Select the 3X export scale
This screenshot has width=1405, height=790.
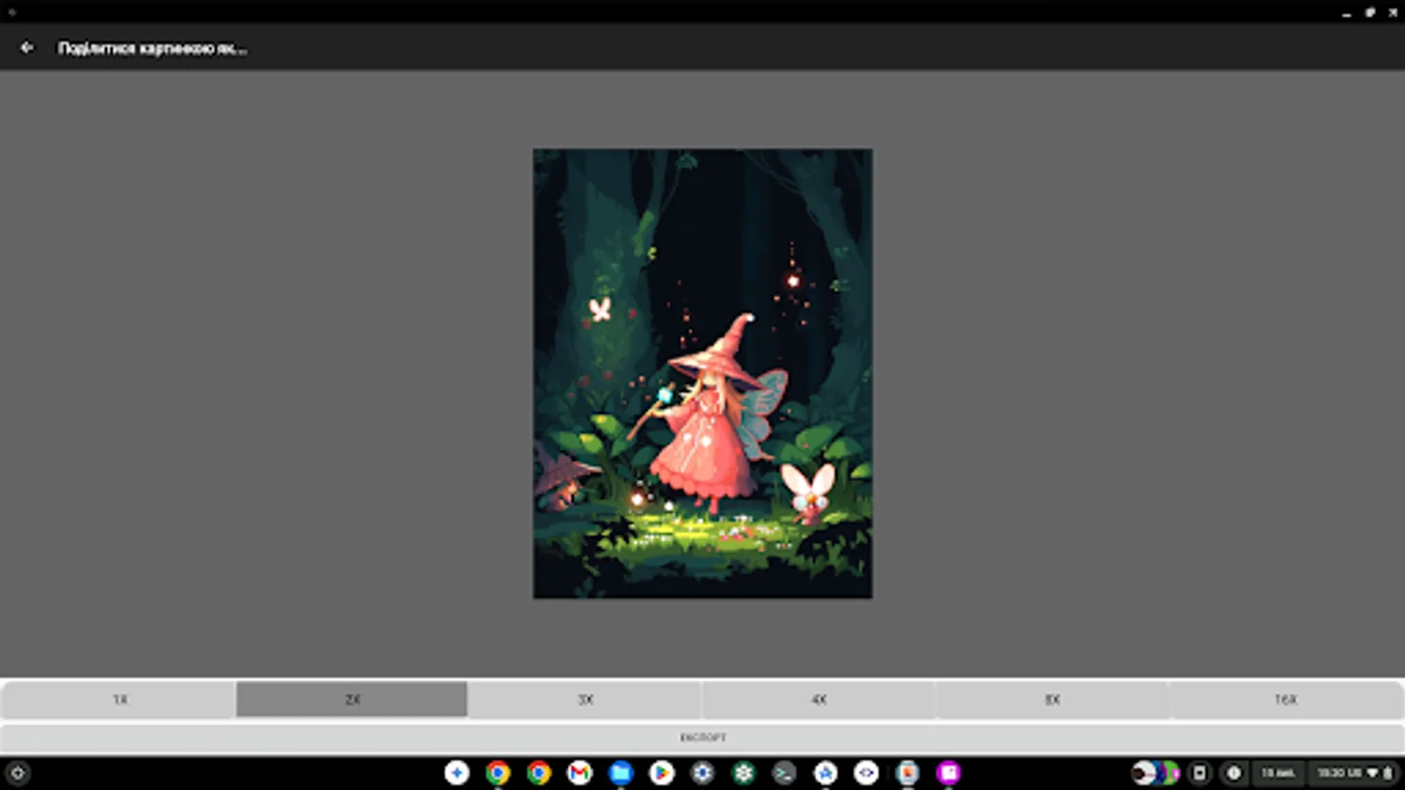pos(585,700)
